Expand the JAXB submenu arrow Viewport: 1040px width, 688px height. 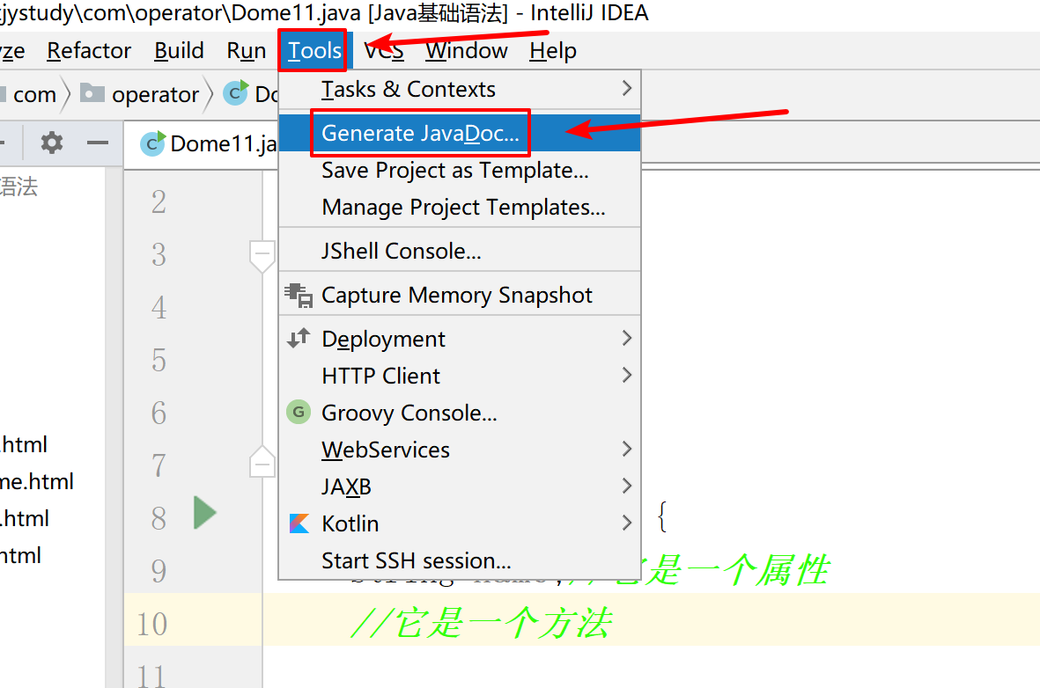(627, 486)
